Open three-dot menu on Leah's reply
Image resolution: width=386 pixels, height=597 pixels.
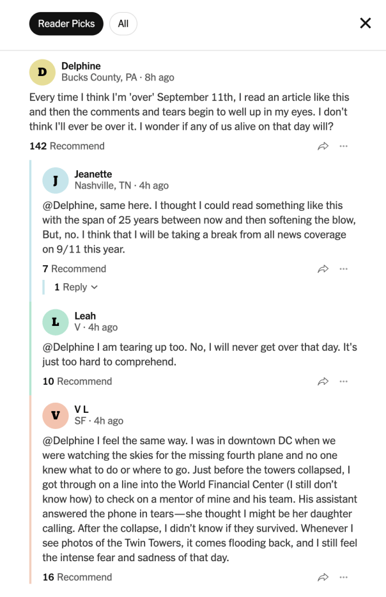pyautogui.click(x=343, y=382)
